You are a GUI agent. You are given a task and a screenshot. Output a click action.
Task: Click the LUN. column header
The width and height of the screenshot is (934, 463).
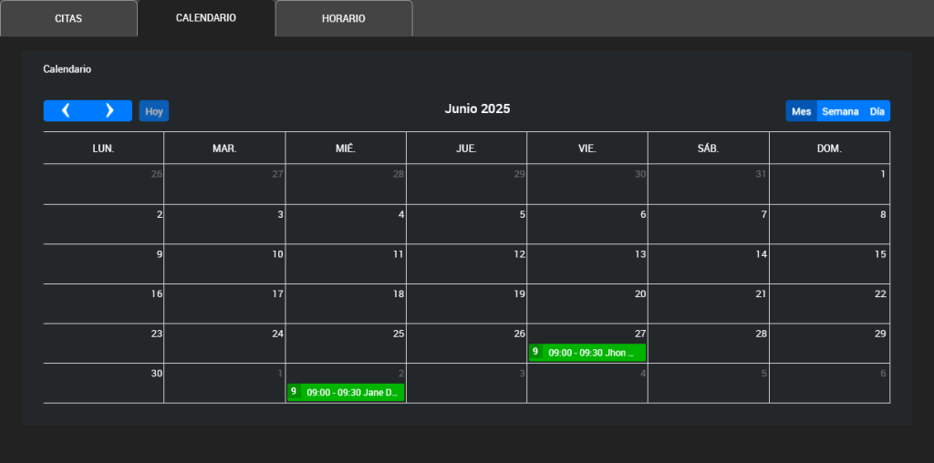[103, 148]
